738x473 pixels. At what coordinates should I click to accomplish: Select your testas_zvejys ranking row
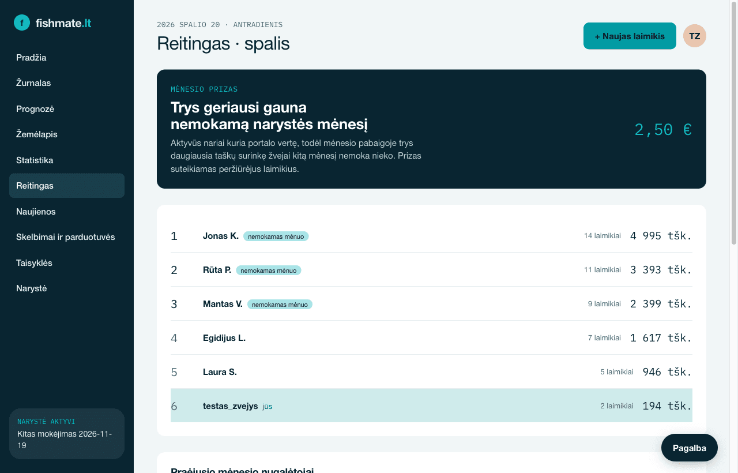(x=431, y=406)
